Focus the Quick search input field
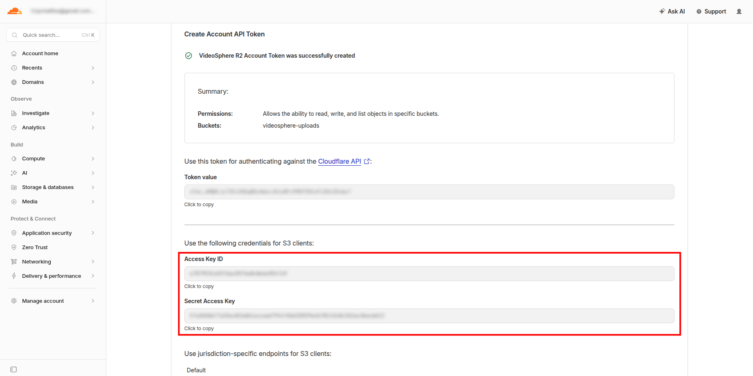 (x=53, y=35)
